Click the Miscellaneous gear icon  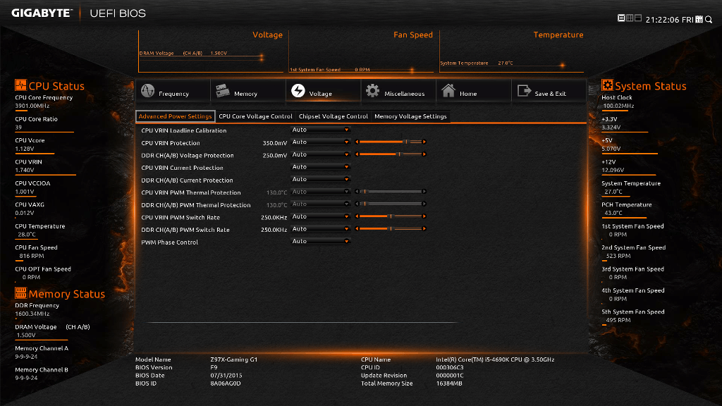click(372, 91)
